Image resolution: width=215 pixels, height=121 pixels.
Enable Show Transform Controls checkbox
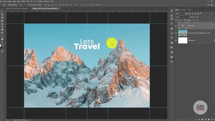(x=27, y=5)
